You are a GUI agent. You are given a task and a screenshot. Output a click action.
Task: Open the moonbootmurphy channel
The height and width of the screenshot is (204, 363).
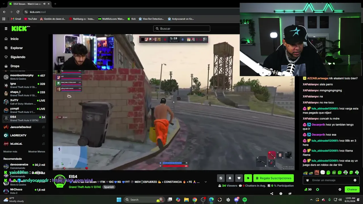coord(24,77)
